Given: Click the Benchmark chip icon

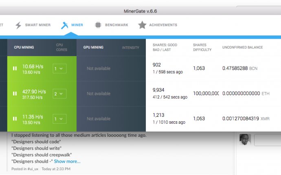Looking at the screenshot, I should (98, 25).
